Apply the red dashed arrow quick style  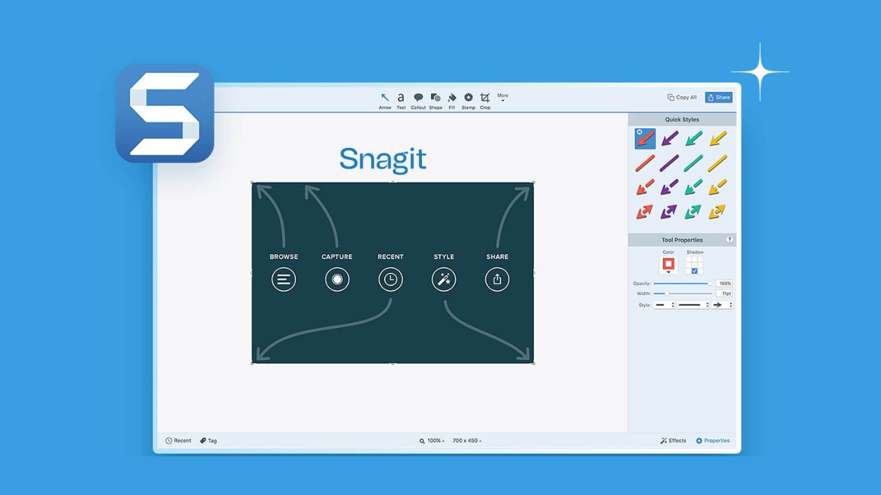(x=645, y=187)
